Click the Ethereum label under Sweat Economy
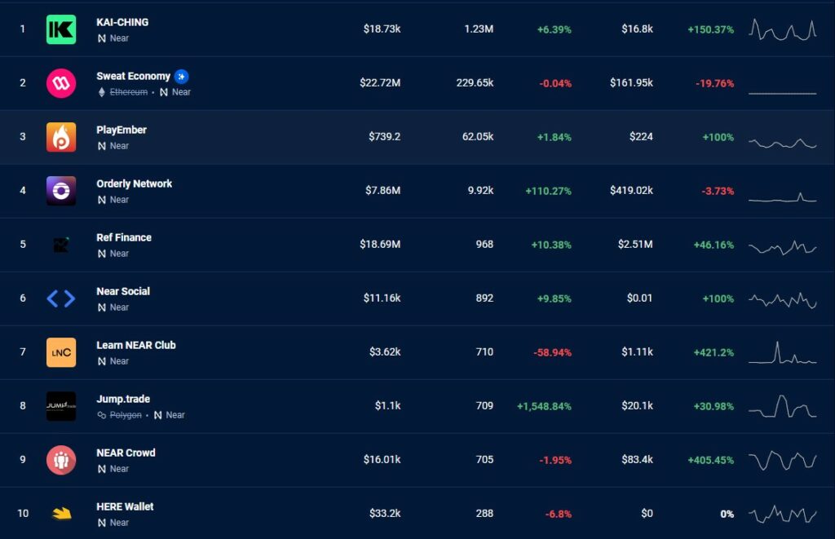This screenshot has width=835, height=539. (x=128, y=92)
